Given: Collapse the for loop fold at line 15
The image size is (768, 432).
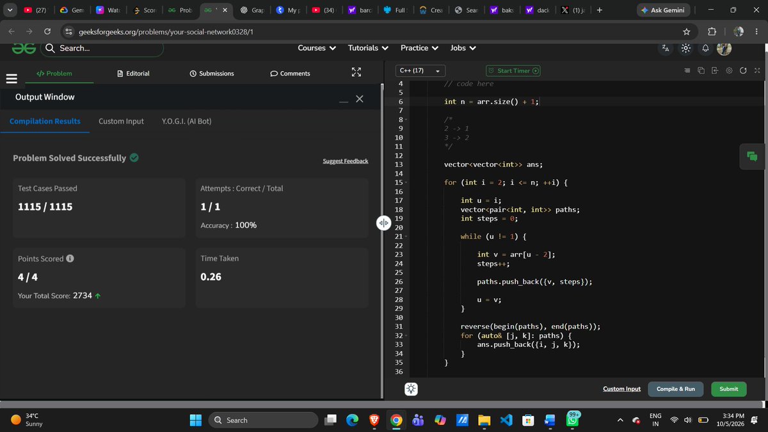Looking at the screenshot, I should tap(406, 183).
